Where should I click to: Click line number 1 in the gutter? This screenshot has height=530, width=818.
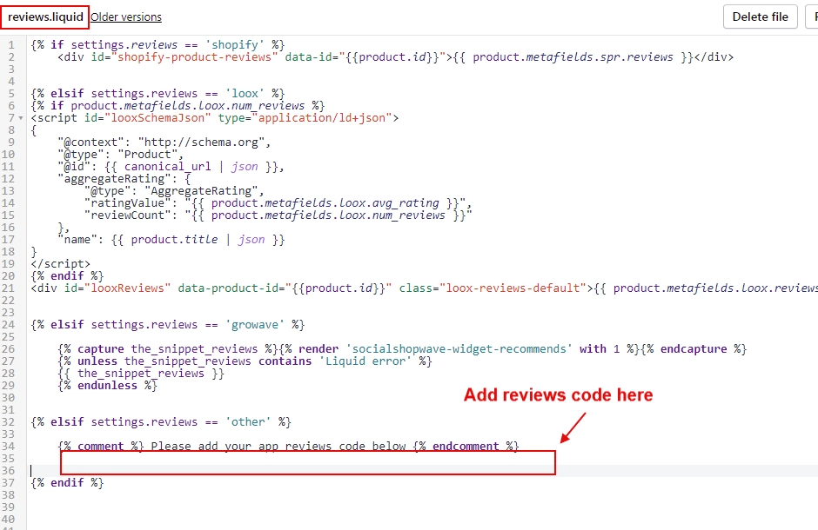tap(11, 45)
